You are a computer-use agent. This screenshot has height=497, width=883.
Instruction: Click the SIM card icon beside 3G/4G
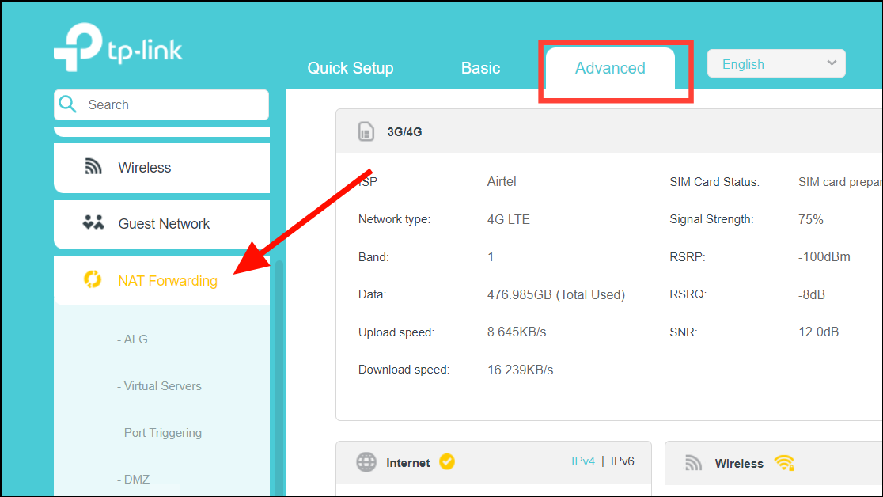pyautogui.click(x=366, y=131)
